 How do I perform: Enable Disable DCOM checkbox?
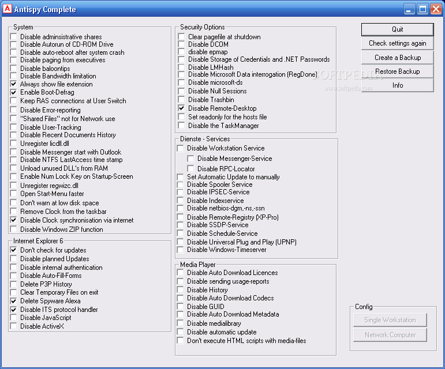click(181, 44)
